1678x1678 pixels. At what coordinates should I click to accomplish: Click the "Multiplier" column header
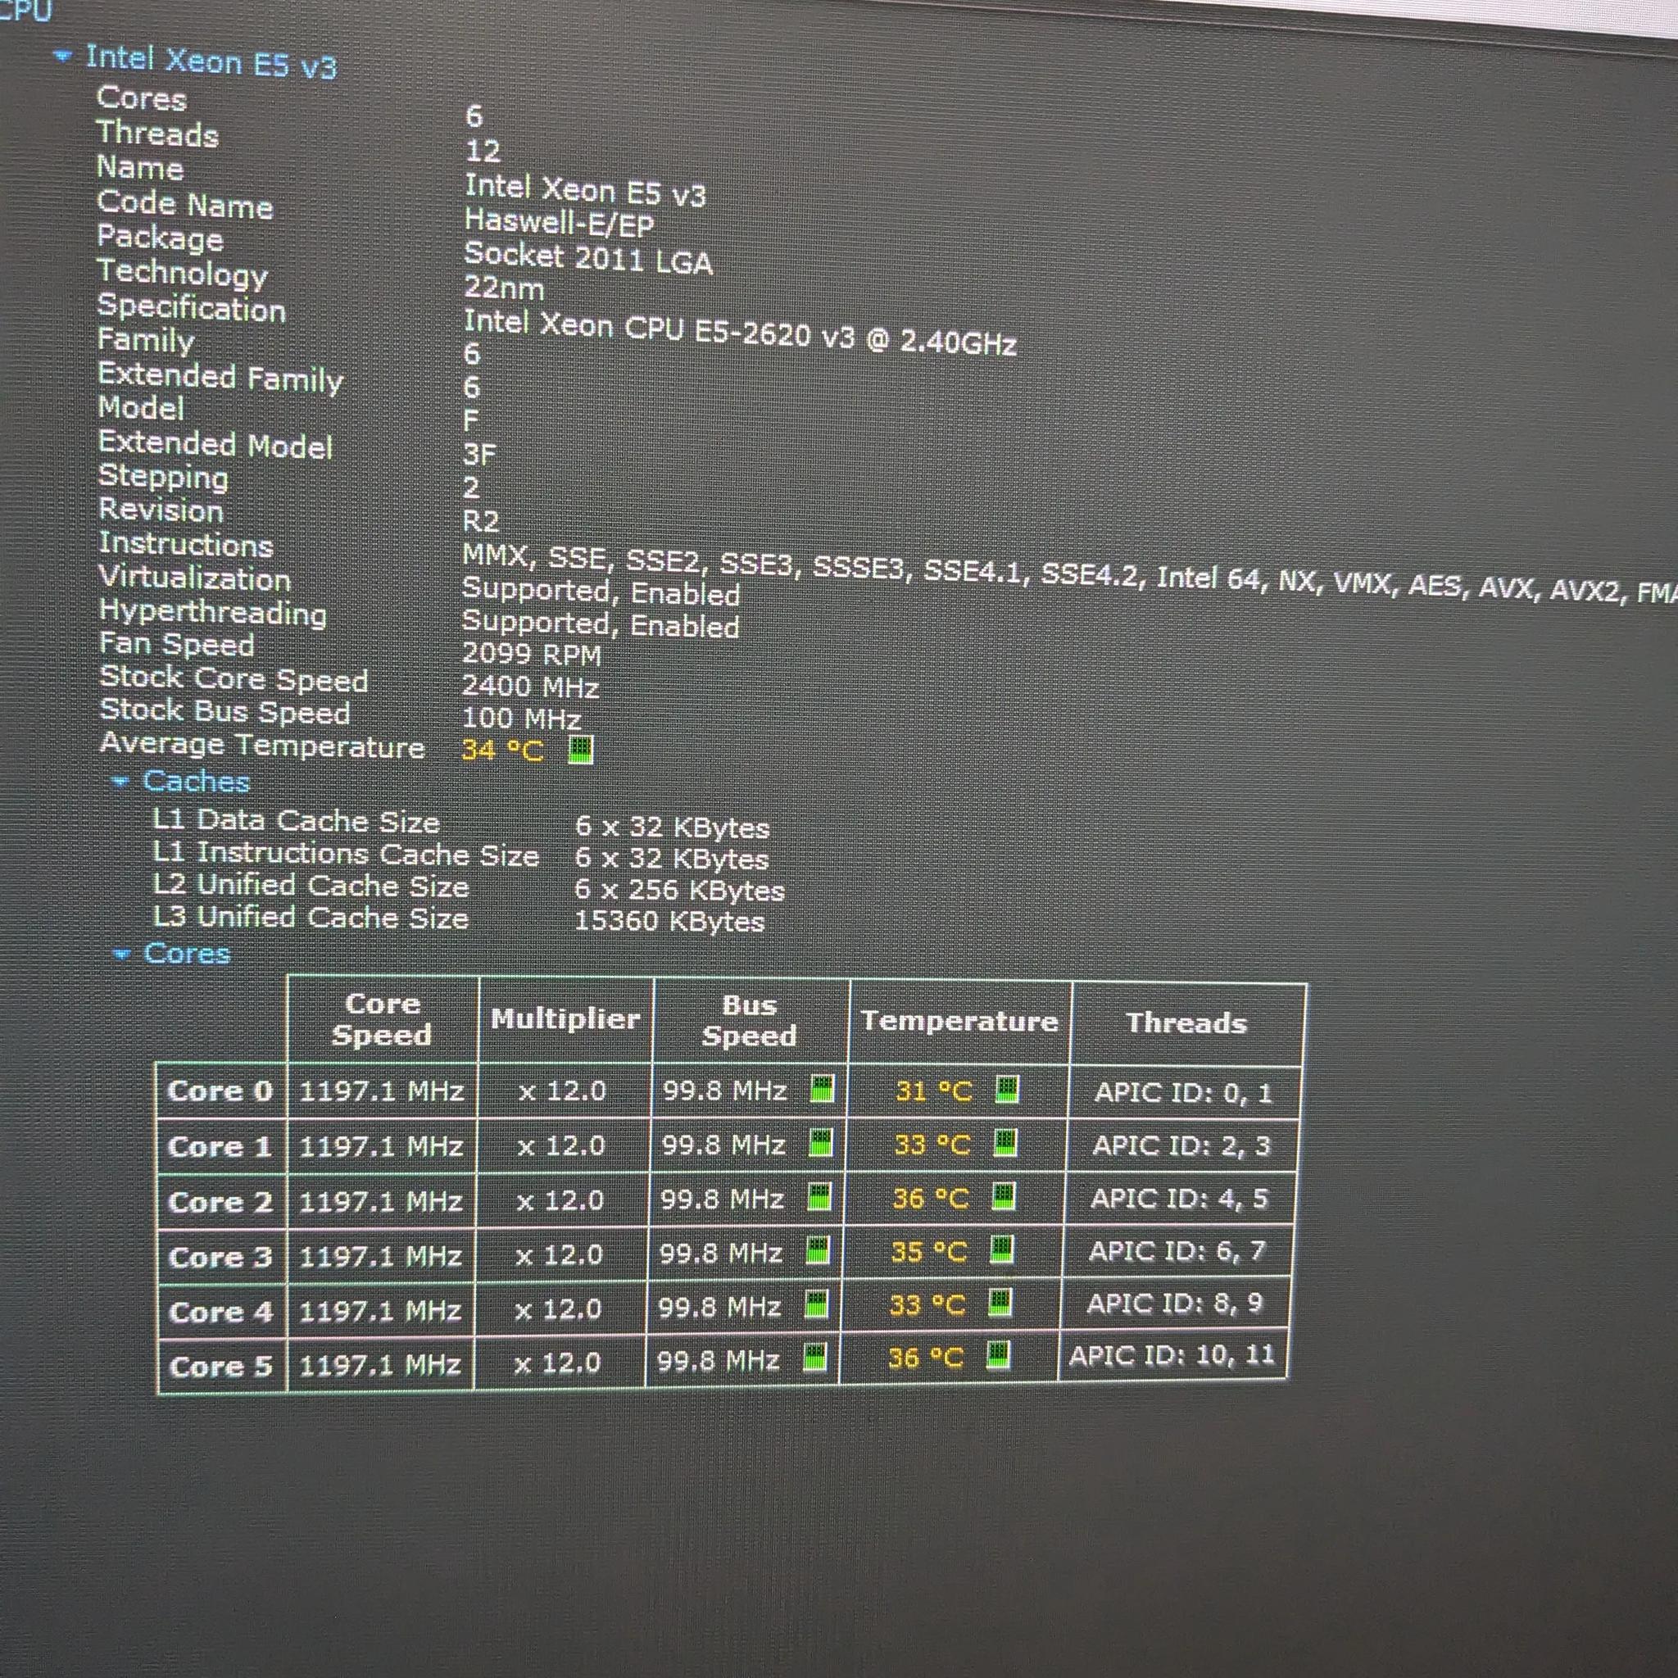[x=565, y=1018]
